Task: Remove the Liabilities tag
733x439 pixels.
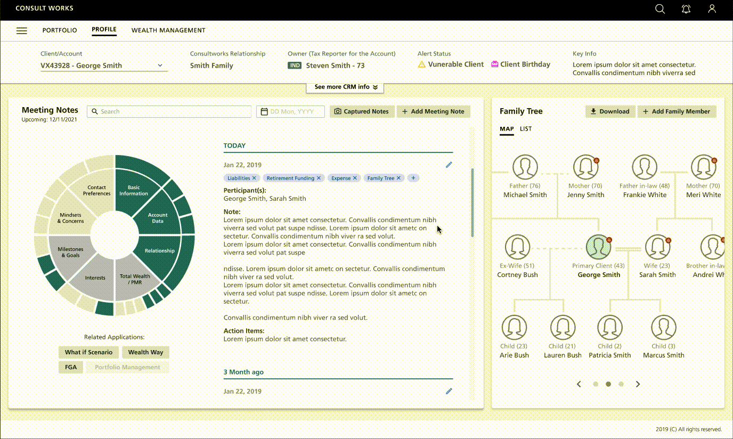Action: tap(254, 178)
